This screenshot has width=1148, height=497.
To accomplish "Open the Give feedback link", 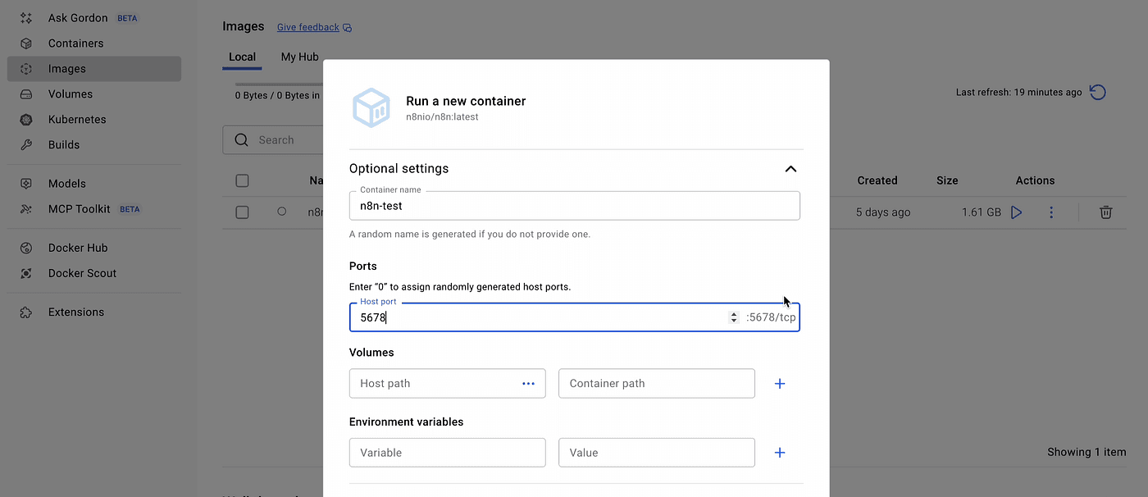I will pyautogui.click(x=308, y=27).
